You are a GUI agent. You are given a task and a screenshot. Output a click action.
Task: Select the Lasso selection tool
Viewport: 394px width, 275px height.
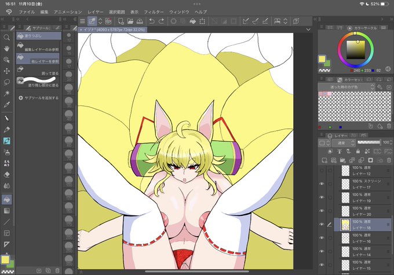point(7,82)
